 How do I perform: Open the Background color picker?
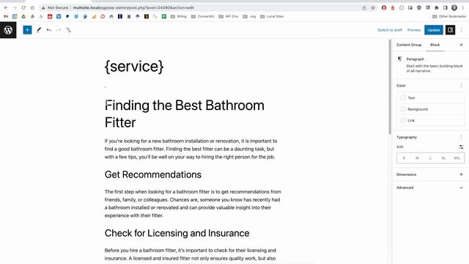(430, 109)
